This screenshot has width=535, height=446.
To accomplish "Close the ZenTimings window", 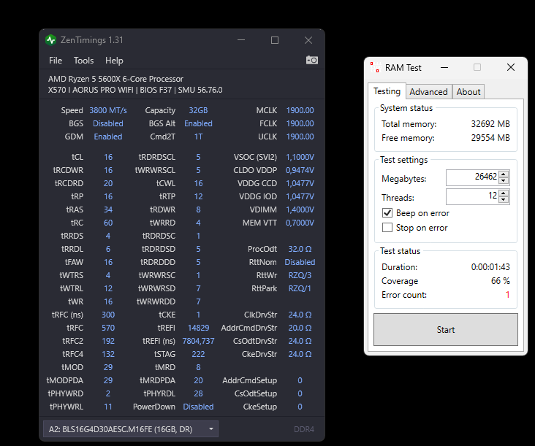I will tap(308, 40).
